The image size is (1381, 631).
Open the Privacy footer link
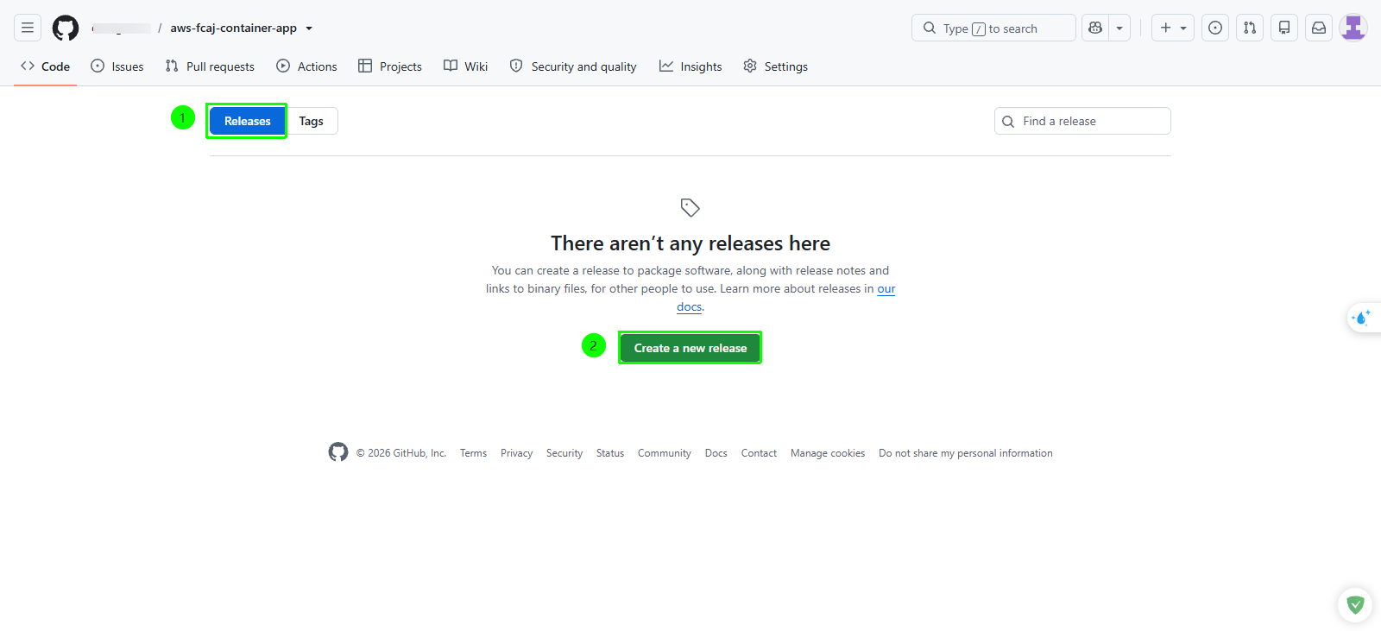pyautogui.click(x=516, y=453)
